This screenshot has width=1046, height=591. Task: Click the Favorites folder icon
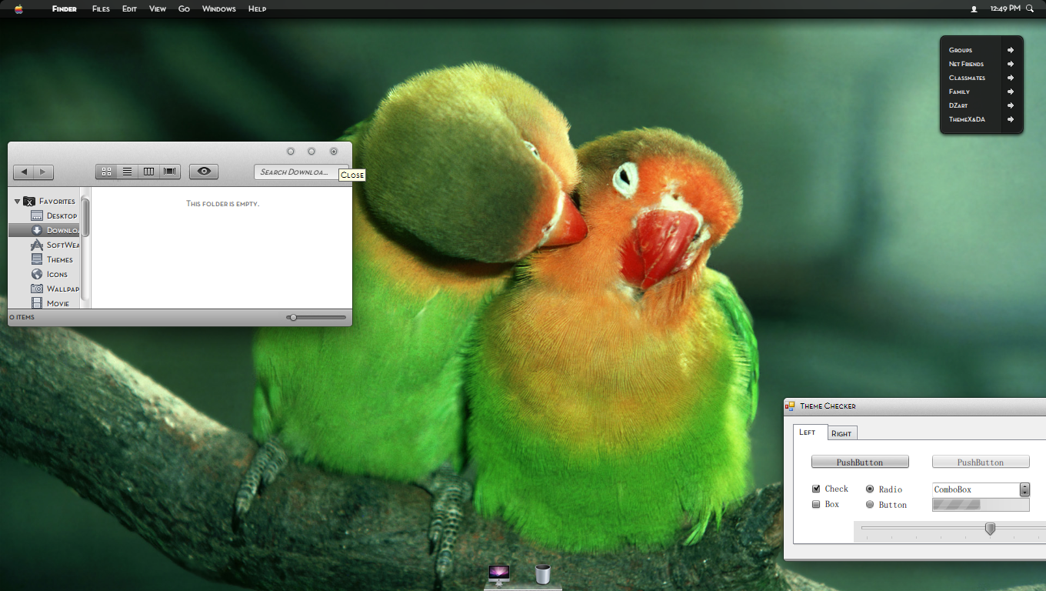(29, 202)
